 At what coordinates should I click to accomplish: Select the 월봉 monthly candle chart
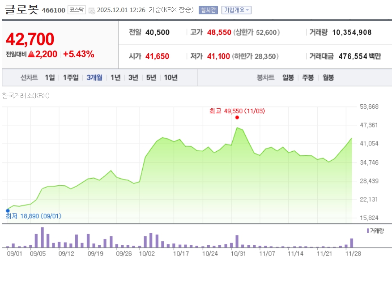(328, 77)
